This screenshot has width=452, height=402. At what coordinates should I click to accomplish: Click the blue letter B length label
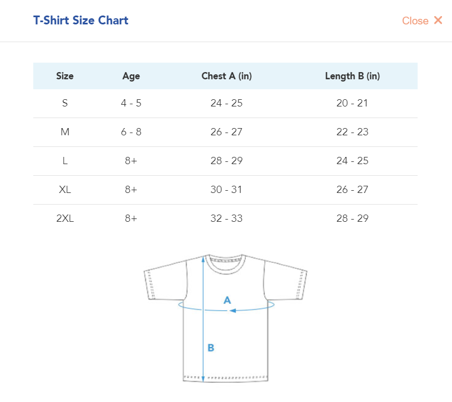click(x=211, y=348)
